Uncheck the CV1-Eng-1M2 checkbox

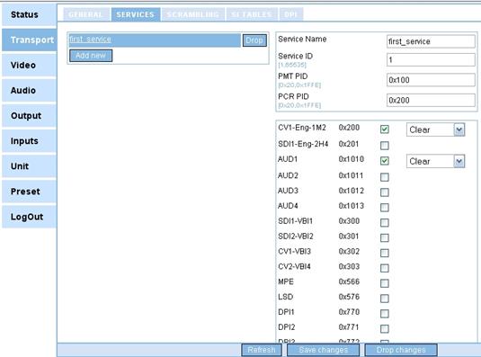click(x=385, y=129)
